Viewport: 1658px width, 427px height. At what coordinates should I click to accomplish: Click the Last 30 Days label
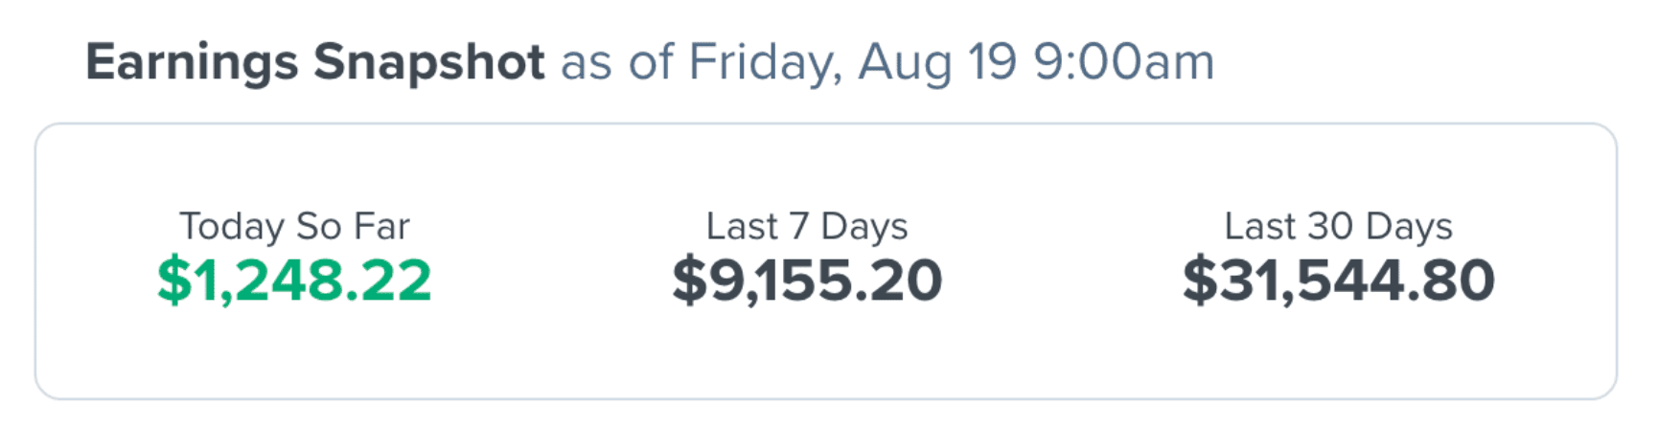(1338, 226)
